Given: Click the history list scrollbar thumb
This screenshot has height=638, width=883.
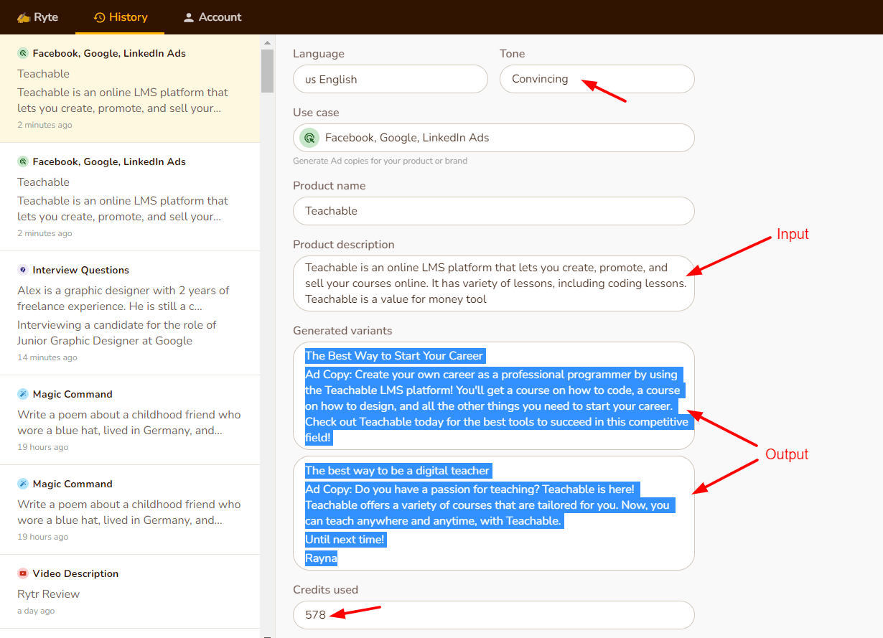Looking at the screenshot, I should (x=267, y=70).
